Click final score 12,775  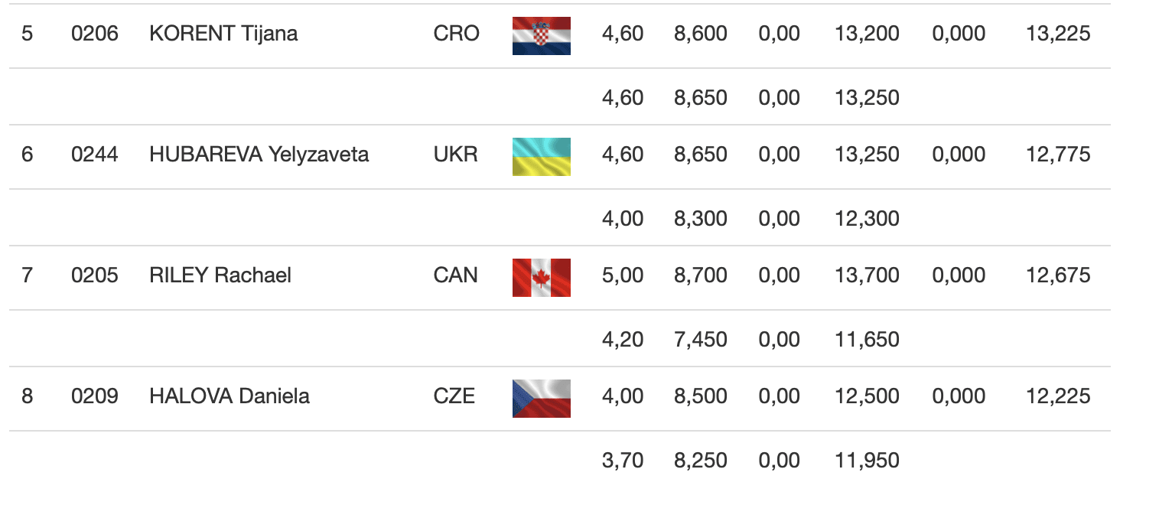click(1058, 155)
